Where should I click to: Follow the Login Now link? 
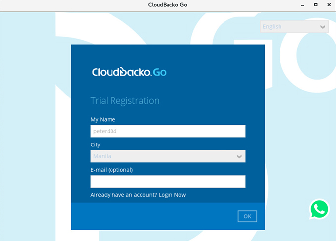pyautogui.click(x=172, y=195)
